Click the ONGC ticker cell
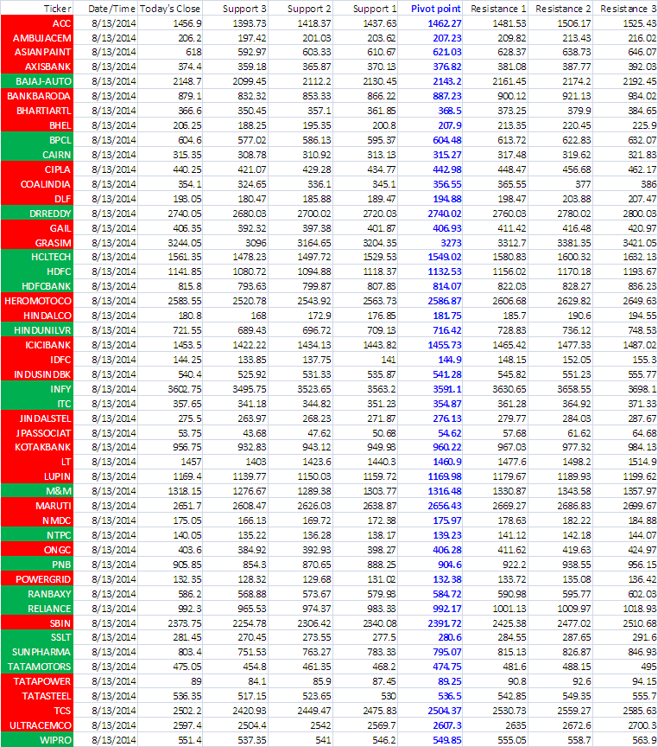Image resolution: width=658 pixels, height=747 pixels. click(x=36, y=550)
